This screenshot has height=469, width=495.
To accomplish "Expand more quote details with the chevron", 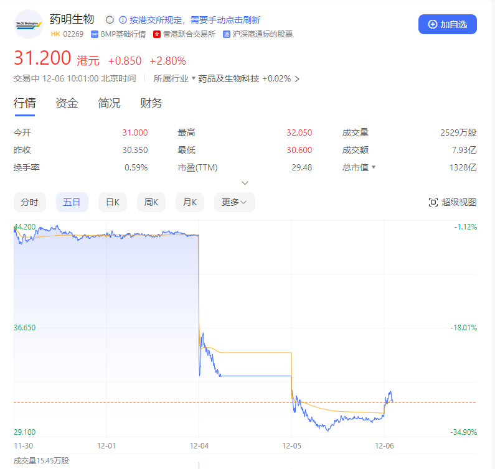I will click(245, 183).
